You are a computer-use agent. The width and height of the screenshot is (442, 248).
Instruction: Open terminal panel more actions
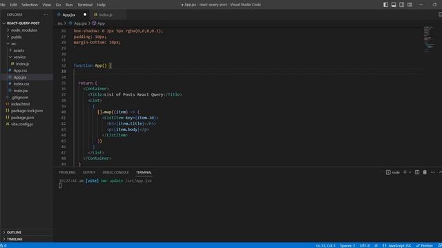[433, 172]
